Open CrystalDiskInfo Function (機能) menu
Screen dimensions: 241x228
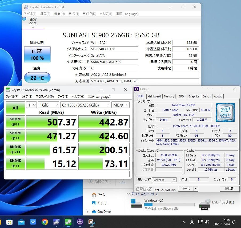click(59, 14)
